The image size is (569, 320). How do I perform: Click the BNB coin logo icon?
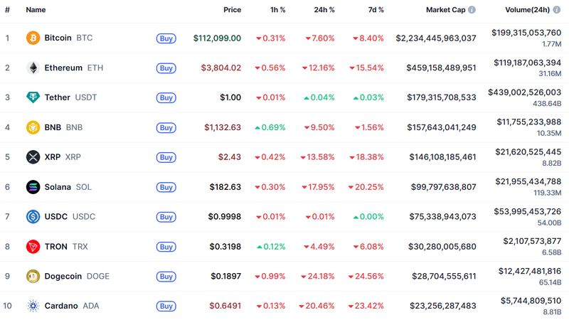pyautogui.click(x=33, y=127)
